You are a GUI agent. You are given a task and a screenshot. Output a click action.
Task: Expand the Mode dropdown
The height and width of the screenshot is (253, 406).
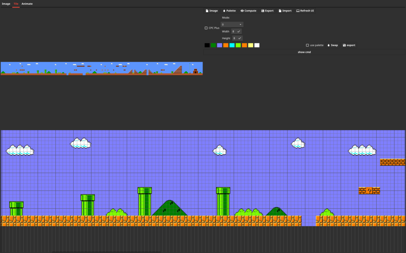point(232,25)
